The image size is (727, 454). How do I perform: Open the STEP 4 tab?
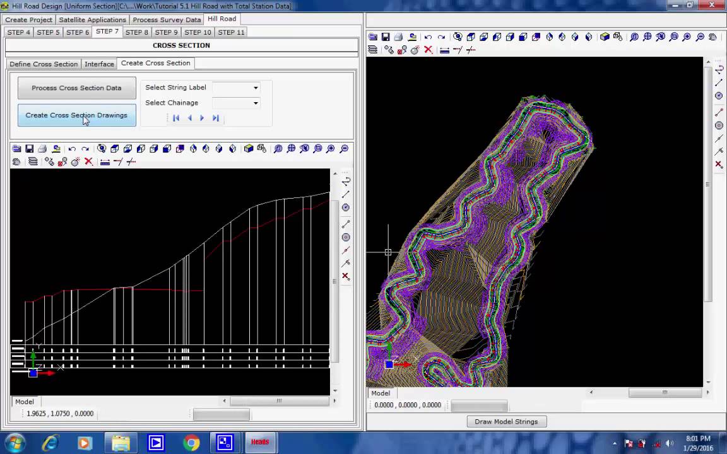19,32
